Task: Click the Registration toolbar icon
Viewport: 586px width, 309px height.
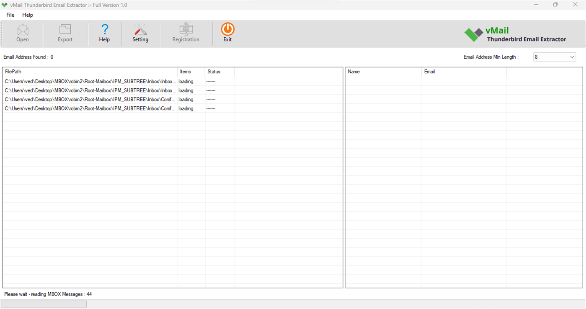Action: 186,33
